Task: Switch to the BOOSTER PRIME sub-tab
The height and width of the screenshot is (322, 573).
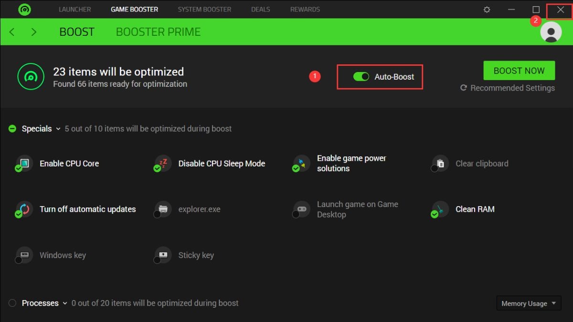Action: coord(159,32)
